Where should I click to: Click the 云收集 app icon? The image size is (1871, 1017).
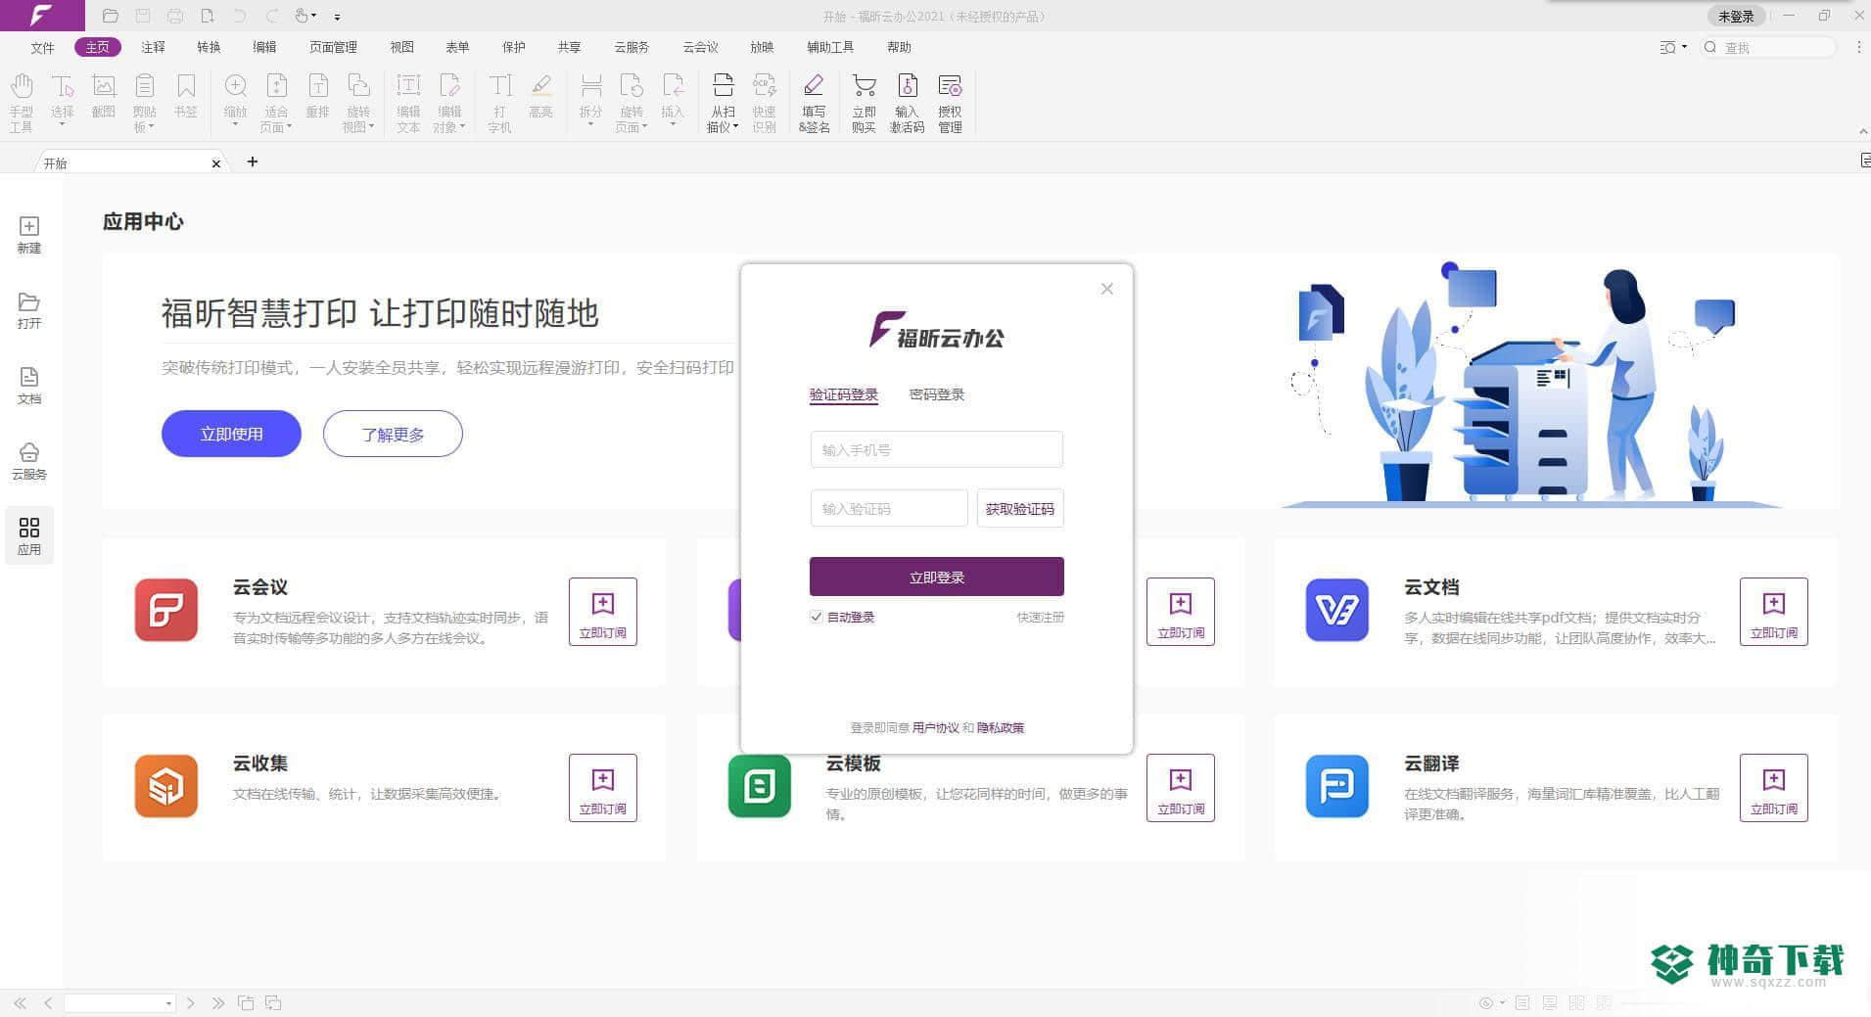(x=166, y=786)
